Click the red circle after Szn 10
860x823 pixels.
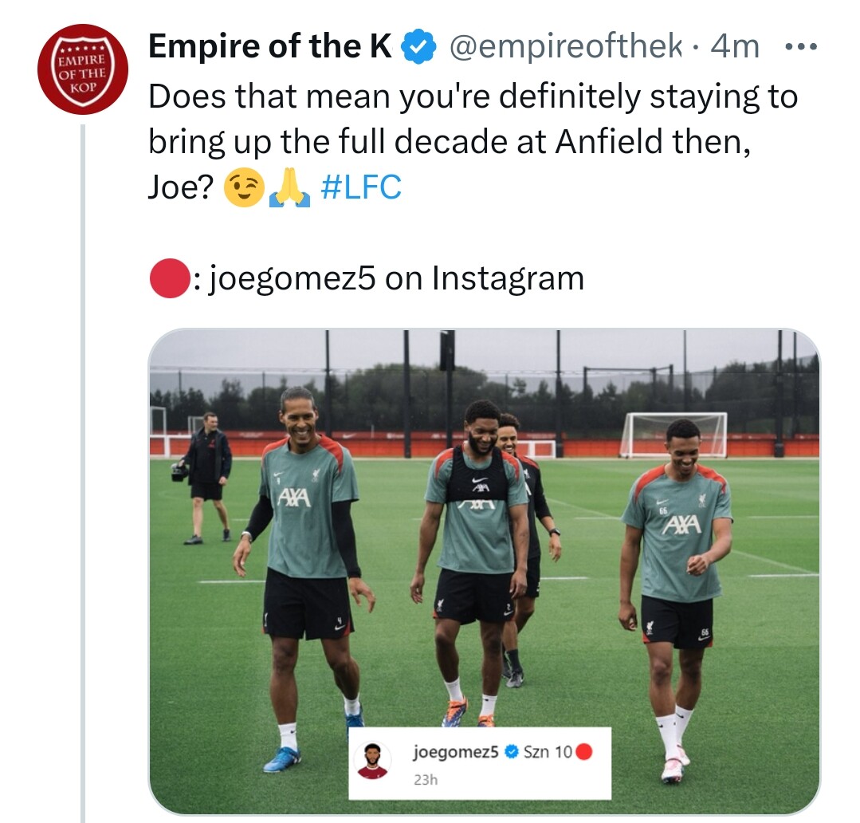tap(584, 751)
